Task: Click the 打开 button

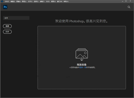Action: tap(7, 32)
